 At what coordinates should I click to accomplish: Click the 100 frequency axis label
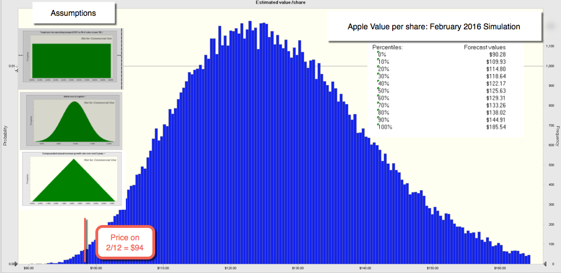551,244
